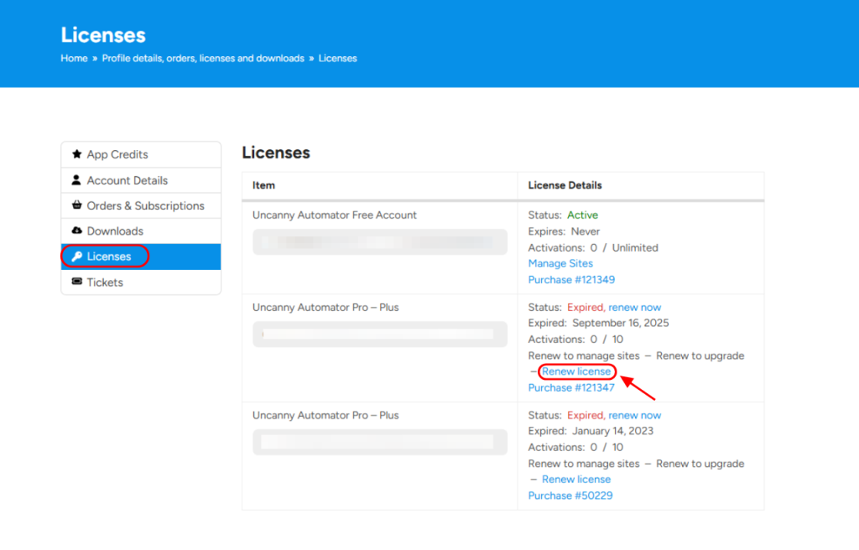This screenshot has height=550, width=859.
Task: Open Purchase #50229
Action: point(570,496)
